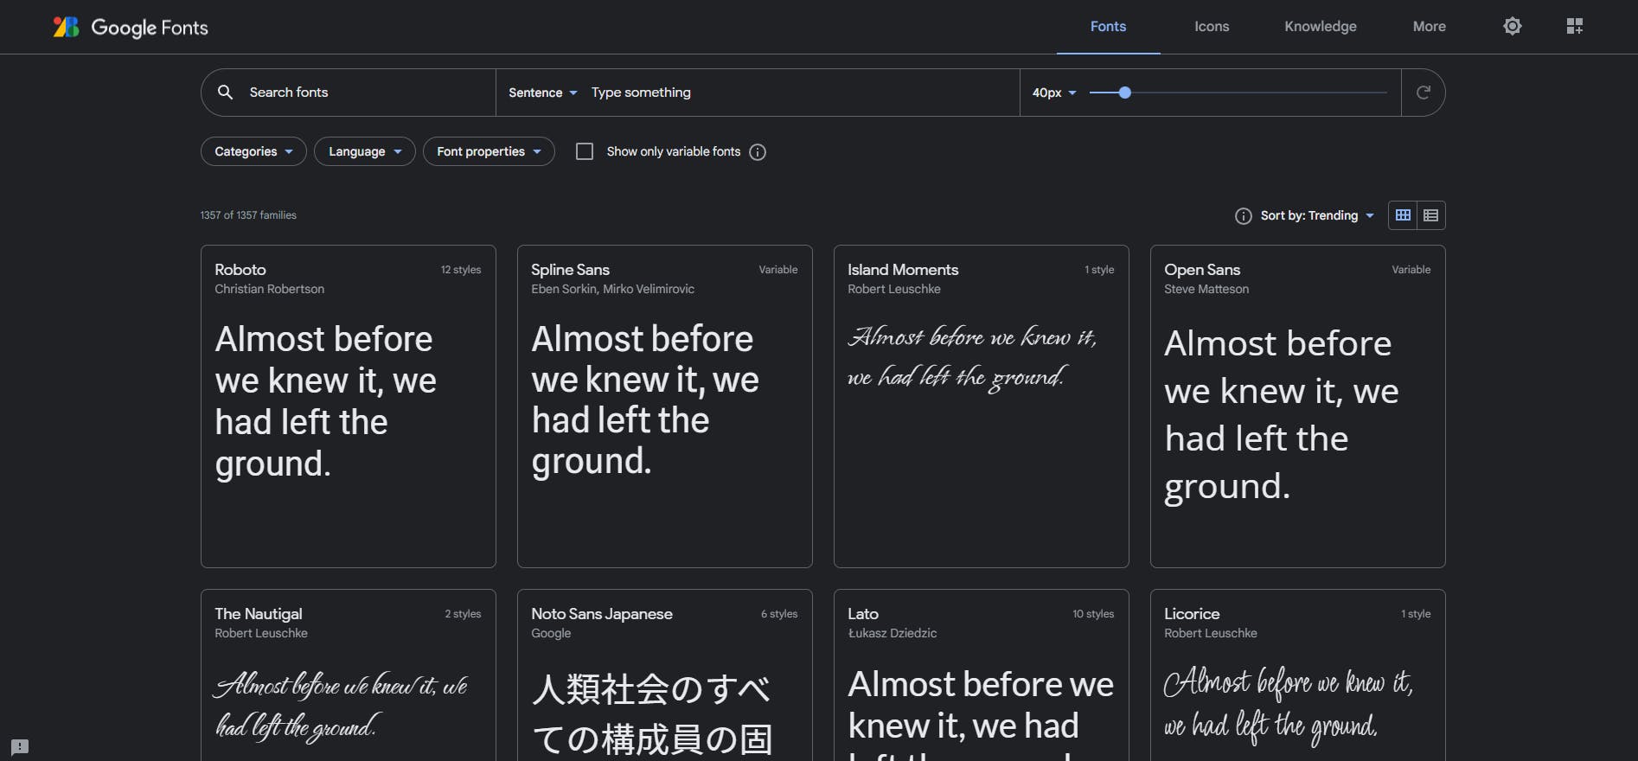Image resolution: width=1638 pixels, height=761 pixels.
Task: Click the feedback icon in the bottom corner
Action: (20, 746)
